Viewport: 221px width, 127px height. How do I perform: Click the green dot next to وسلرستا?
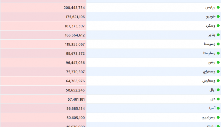(218, 53)
